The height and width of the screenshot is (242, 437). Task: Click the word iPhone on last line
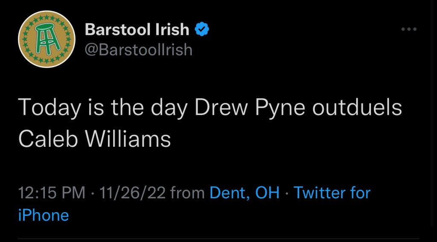coord(44,215)
